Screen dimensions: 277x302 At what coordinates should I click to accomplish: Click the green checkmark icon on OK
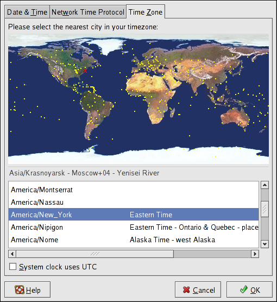tap(244, 290)
